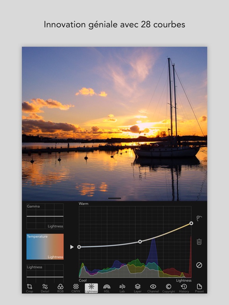Open the HSL rainbow tool
This screenshot has width=229, height=305.
point(107,288)
